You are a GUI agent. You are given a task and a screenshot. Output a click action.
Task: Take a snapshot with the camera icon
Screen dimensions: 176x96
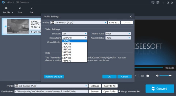pos(142,76)
